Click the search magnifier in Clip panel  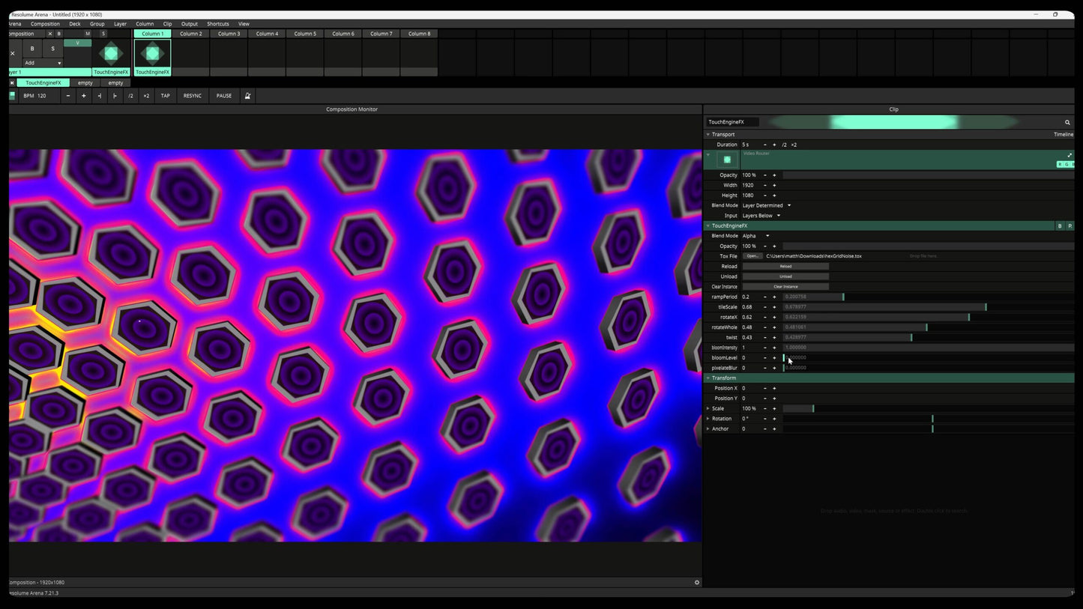(x=1067, y=122)
